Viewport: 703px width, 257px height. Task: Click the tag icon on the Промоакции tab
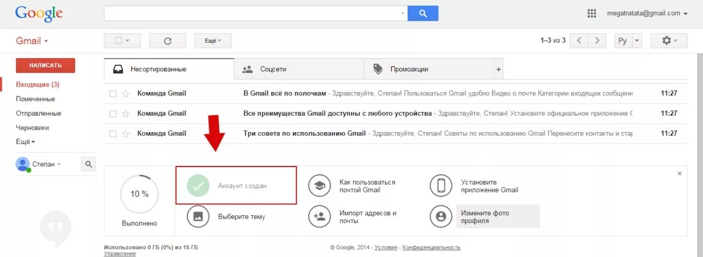[378, 69]
